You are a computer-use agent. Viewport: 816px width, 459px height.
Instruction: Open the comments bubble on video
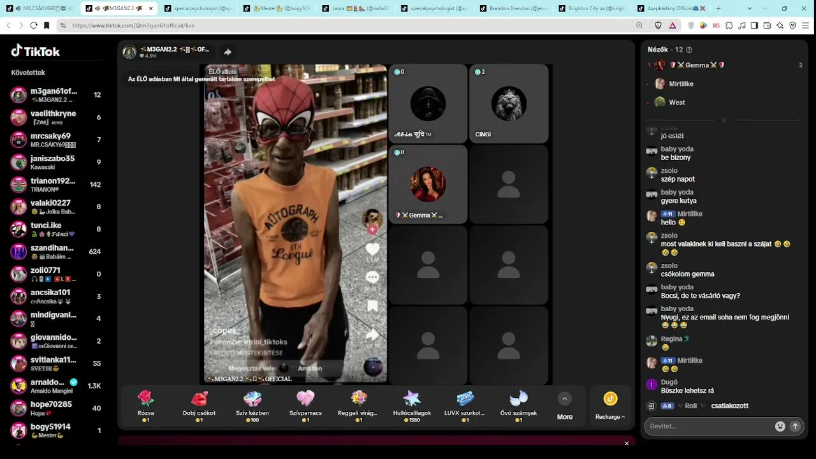click(372, 277)
